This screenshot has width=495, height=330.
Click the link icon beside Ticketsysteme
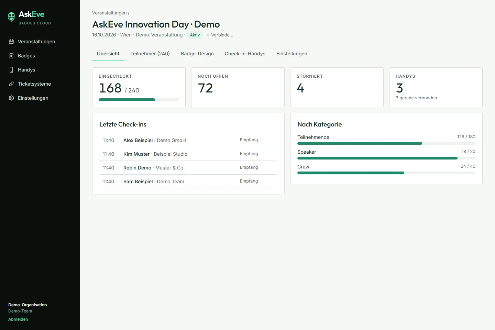[x=11, y=84]
